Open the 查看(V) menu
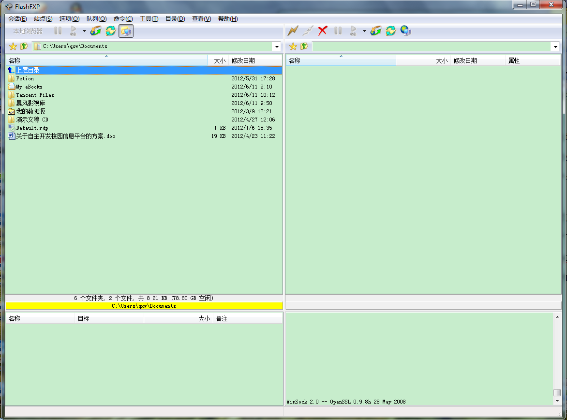This screenshot has height=420, width=567. [x=201, y=19]
